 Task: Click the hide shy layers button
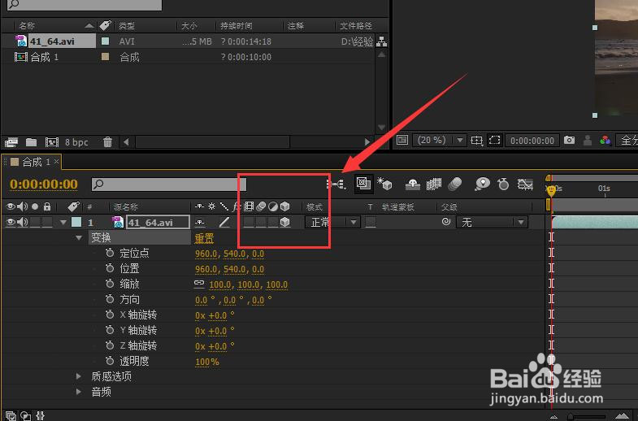pyautogui.click(x=413, y=184)
